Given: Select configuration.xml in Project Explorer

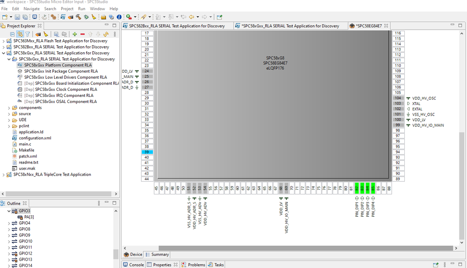Looking at the screenshot, I should pyautogui.click(x=35, y=138).
